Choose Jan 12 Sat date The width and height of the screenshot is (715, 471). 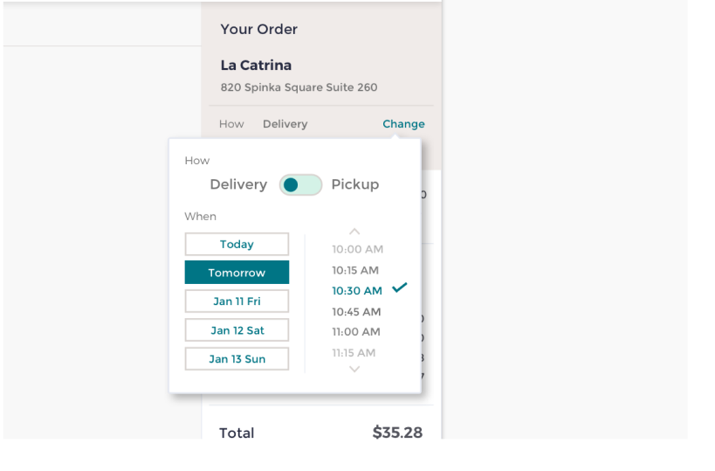(x=237, y=330)
